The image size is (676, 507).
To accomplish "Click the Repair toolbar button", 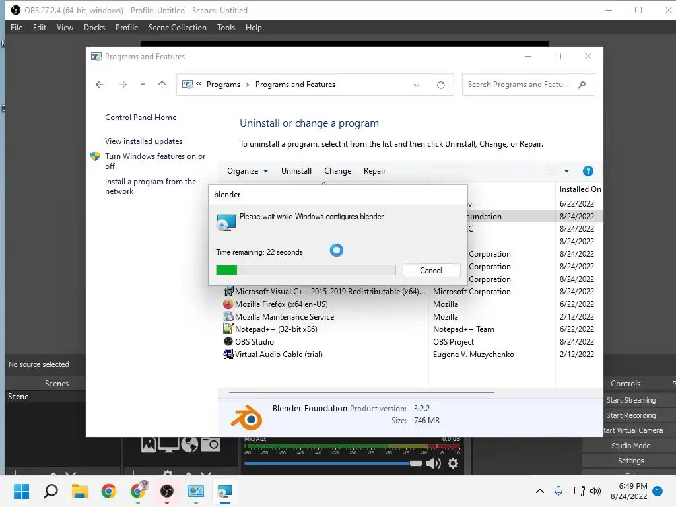I will click(375, 171).
